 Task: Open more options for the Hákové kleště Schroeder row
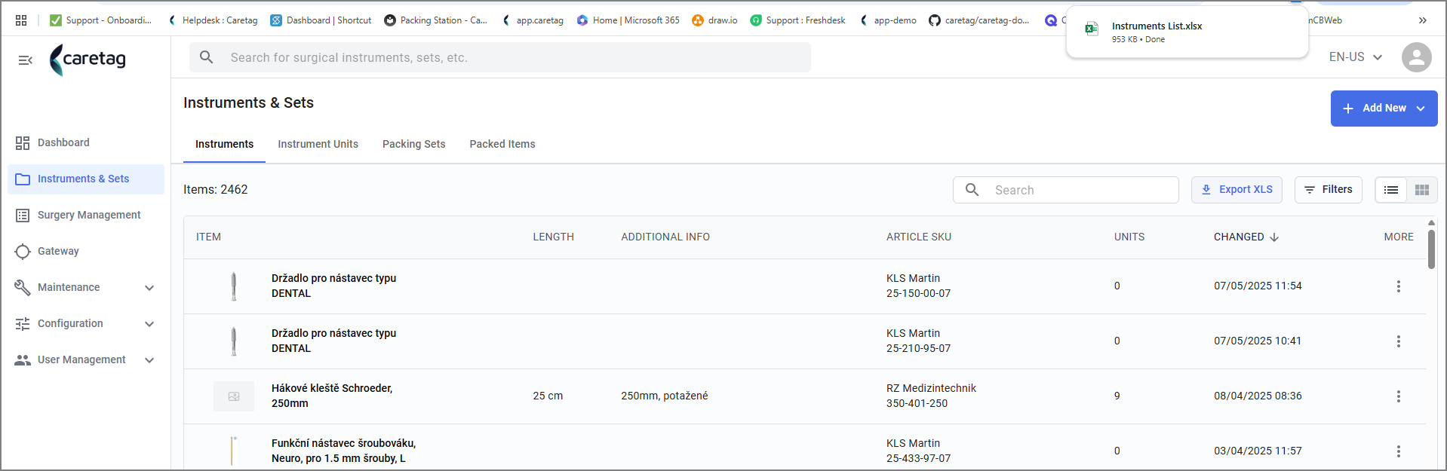(x=1398, y=396)
